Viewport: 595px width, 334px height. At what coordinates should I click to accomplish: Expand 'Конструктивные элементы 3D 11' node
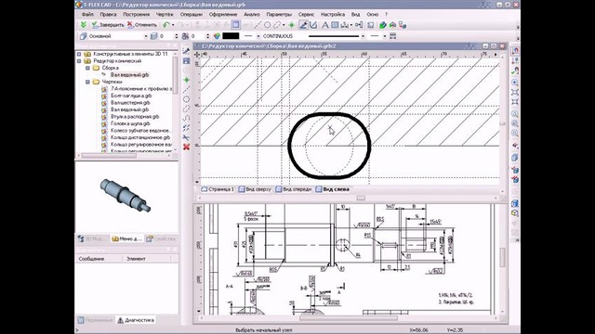(x=79, y=54)
